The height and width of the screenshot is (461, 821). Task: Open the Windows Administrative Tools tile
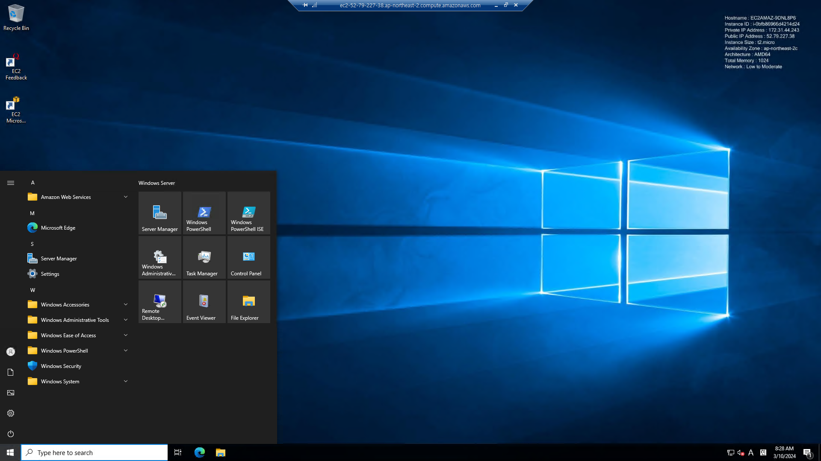pos(160,257)
